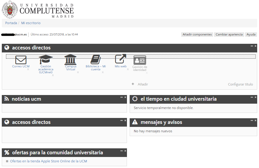
Task: Click Gestión académica (UCMnet) label
Action: [46, 69]
